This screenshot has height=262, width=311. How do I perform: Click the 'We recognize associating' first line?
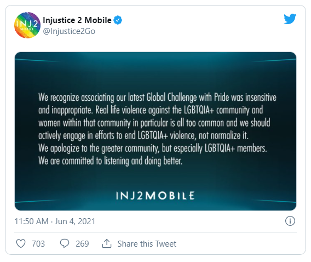pyautogui.click(x=157, y=98)
